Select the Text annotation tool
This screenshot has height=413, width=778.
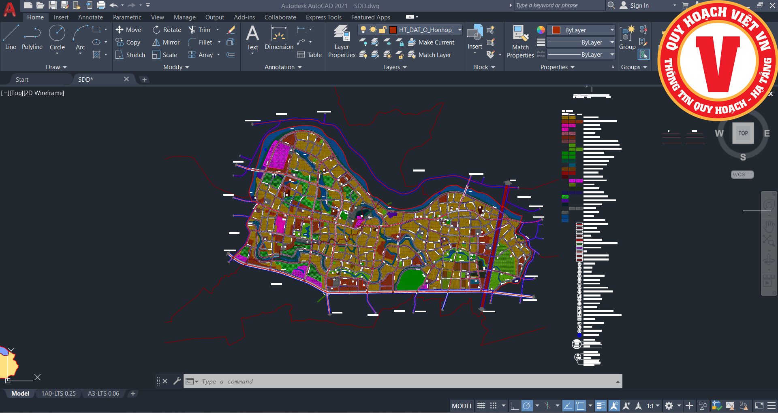click(x=252, y=37)
